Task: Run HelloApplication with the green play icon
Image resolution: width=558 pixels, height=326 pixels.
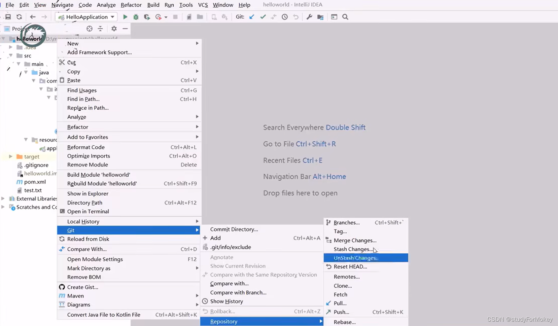Action: click(x=125, y=17)
